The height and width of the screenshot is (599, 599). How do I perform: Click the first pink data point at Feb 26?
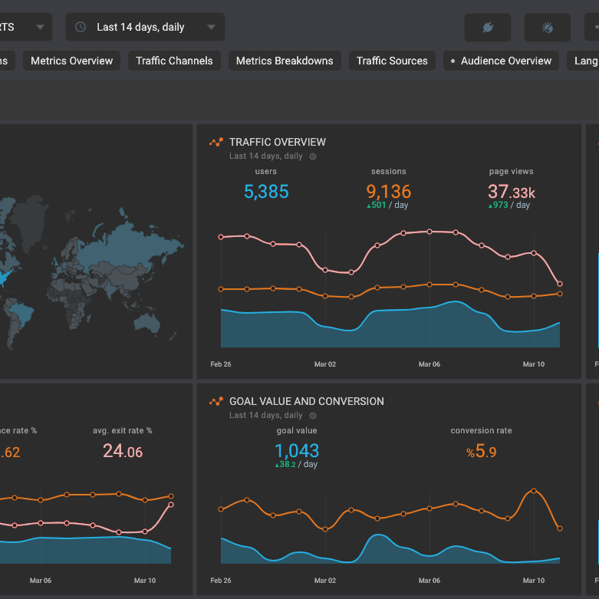tap(221, 237)
